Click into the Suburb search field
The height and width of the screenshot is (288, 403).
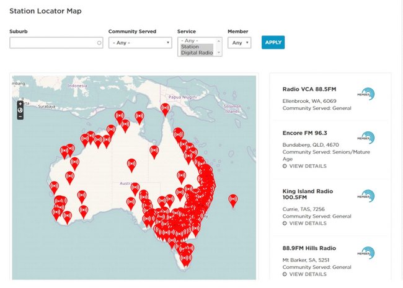pos(55,43)
